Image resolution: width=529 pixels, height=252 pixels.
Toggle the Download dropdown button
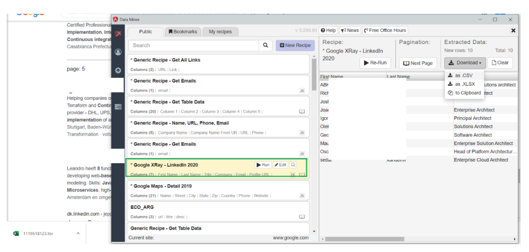click(465, 63)
